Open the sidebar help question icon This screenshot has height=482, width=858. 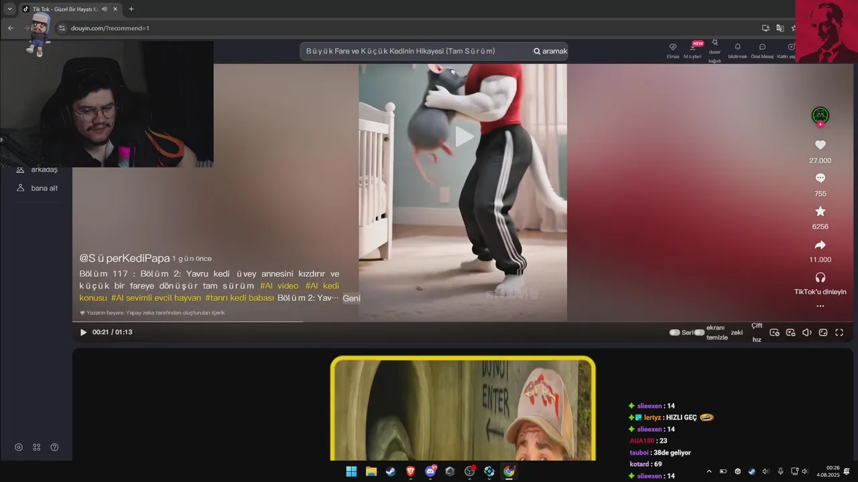point(55,447)
